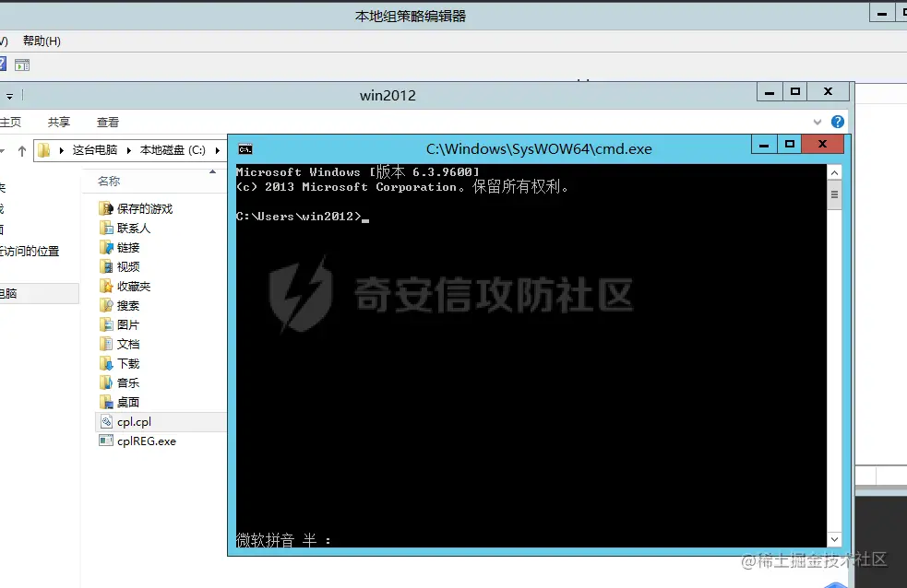Expand the arrow after 这台电脑 in address bar
Screen dimensions: 907x588
[x=128, y=151]
